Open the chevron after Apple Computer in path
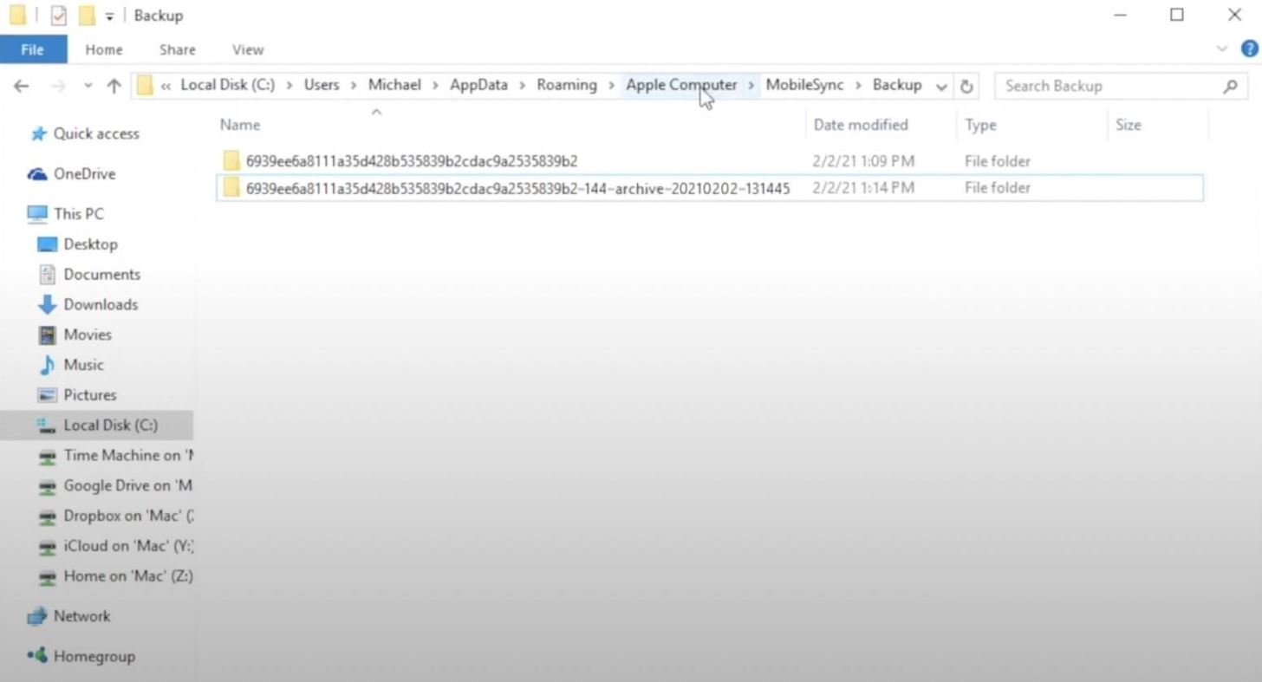Screen dimensions: 1262x682 751,86
